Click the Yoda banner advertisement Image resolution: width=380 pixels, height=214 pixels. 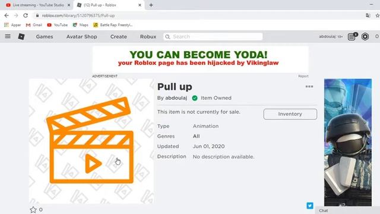point(201,59)
